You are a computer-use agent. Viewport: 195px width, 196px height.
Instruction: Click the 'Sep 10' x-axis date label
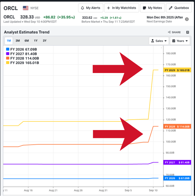153,191
